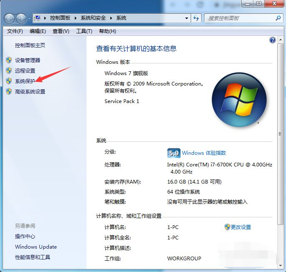This screenshot has width=286, height=272.
Task: Click the 1-PC value beside 计算机名
Action: (x=173, y=227)
